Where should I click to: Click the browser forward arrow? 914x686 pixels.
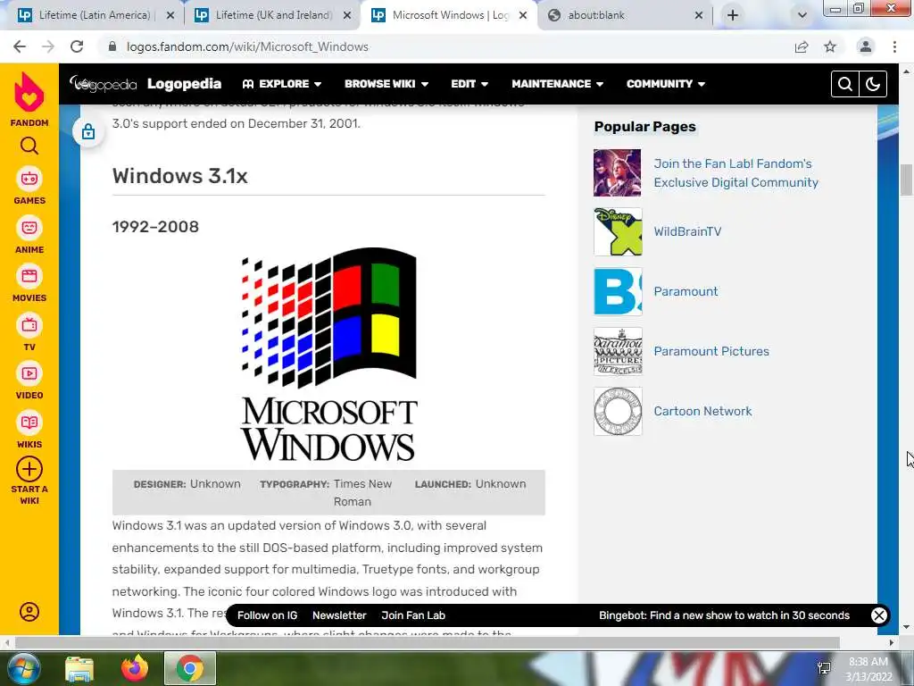48,46
